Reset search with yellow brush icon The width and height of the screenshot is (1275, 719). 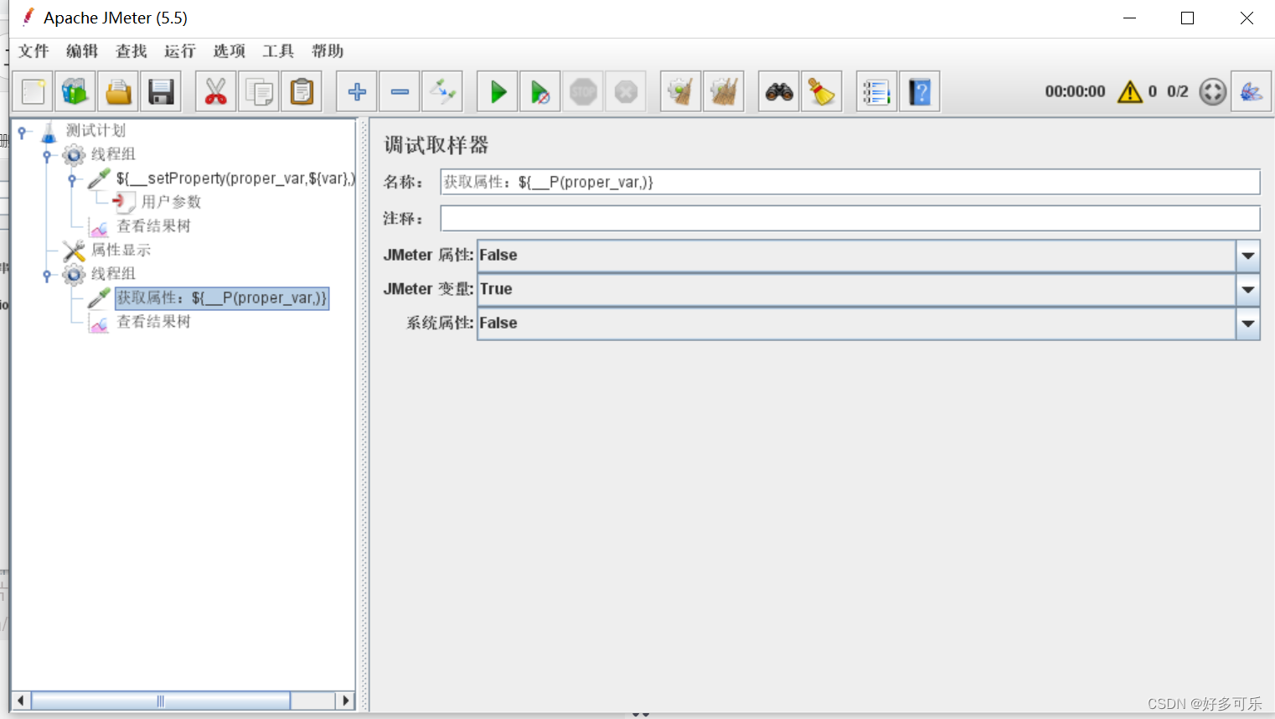[822, 91]
